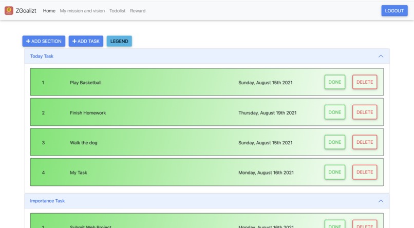Viewport: 414px width, 228px height.
Task: Mark Walk the dog as DONE
Action: coord(335,142)
